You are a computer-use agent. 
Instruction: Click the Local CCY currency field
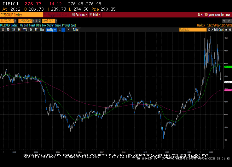49,21
